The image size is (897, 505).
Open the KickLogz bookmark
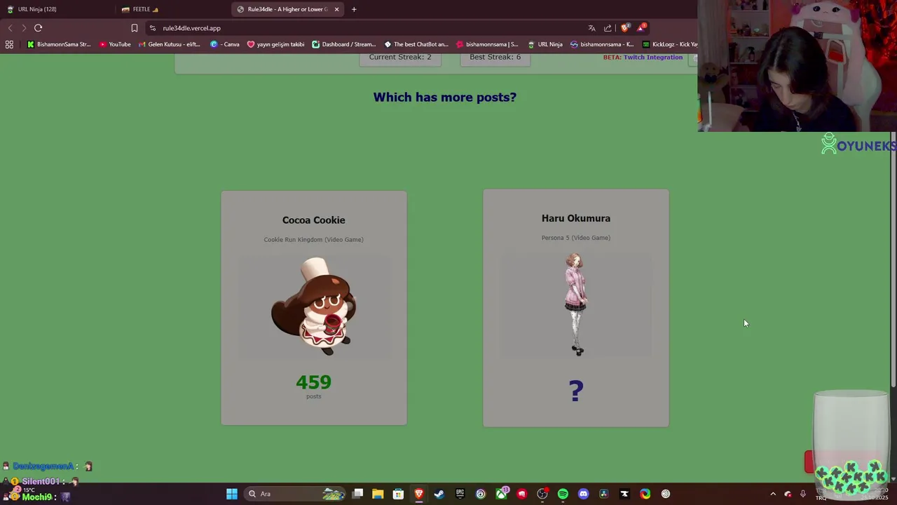coord(669,44)
